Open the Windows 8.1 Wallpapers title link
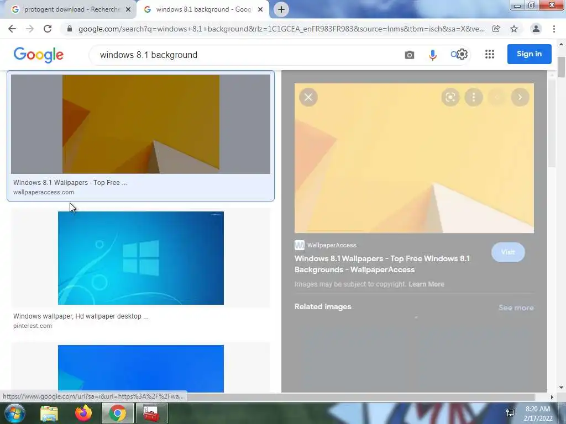 (382, 264)
